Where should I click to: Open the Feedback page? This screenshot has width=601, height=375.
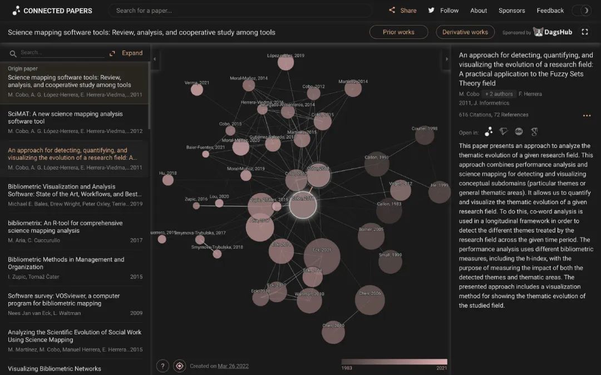550,11
